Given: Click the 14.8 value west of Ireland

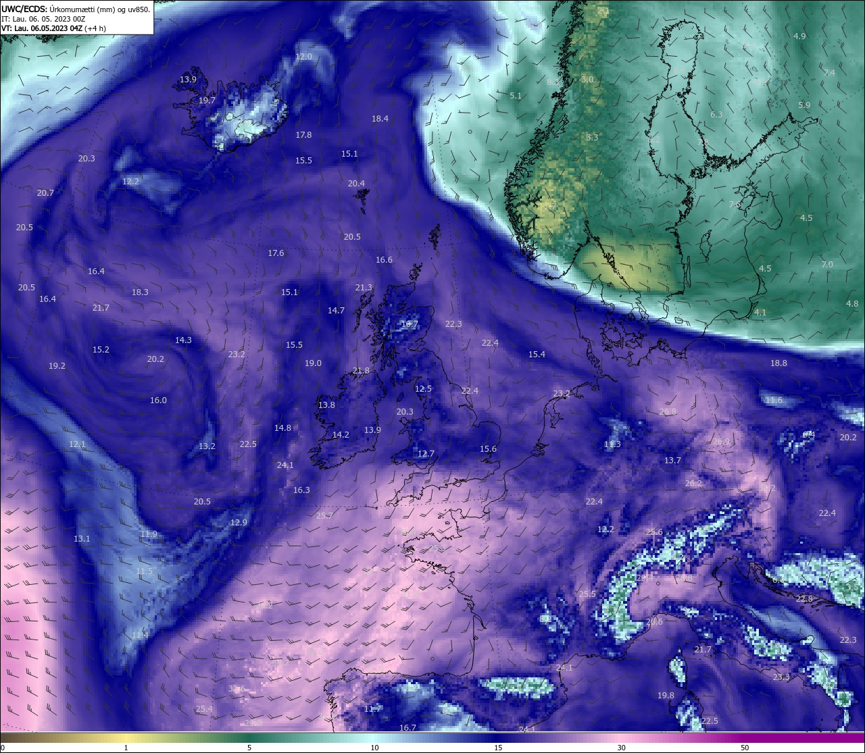Looking at the screenshot, I should tap(282, 428).
